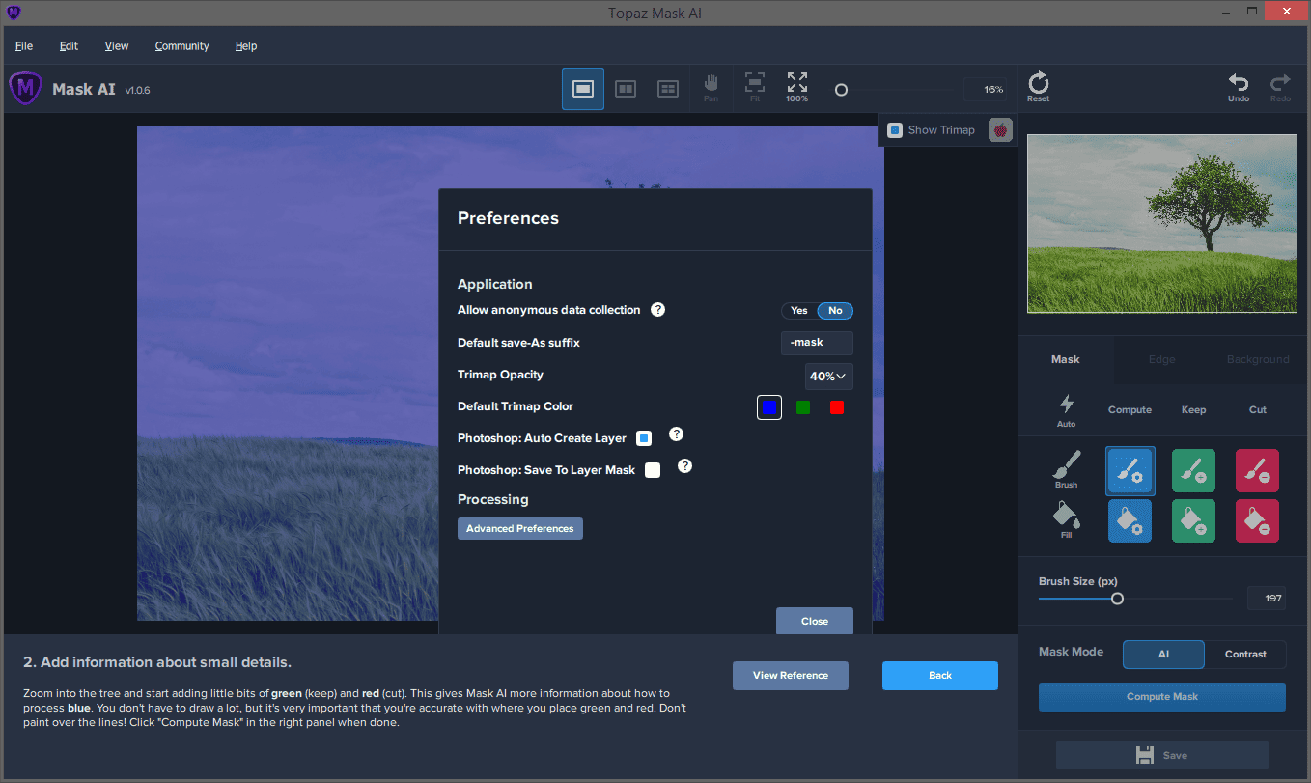1311x783 pixels.
Task: Click the Save button
Action: point(1162,755)
